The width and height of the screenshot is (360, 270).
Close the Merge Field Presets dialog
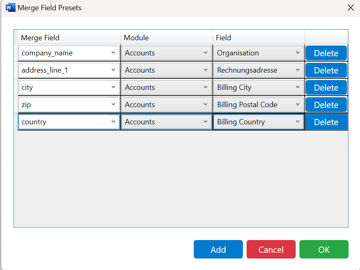tap(351, 7)
